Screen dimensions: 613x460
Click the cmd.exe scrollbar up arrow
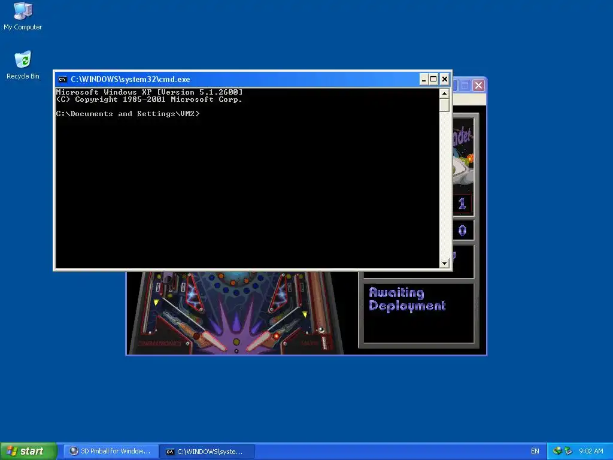coord(444,93)
